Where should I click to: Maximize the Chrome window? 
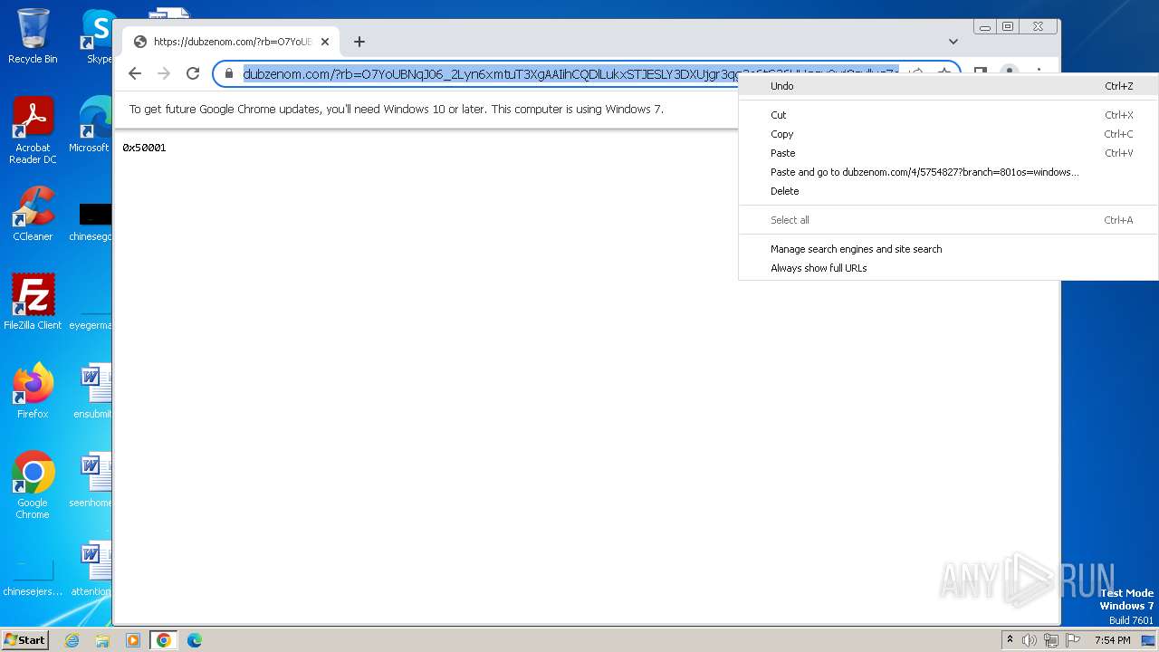tap(1007, 27)
